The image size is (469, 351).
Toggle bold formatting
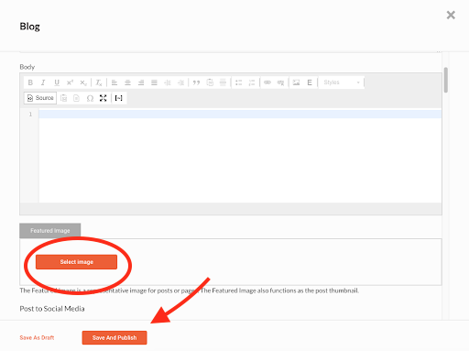tap(30, 82)
